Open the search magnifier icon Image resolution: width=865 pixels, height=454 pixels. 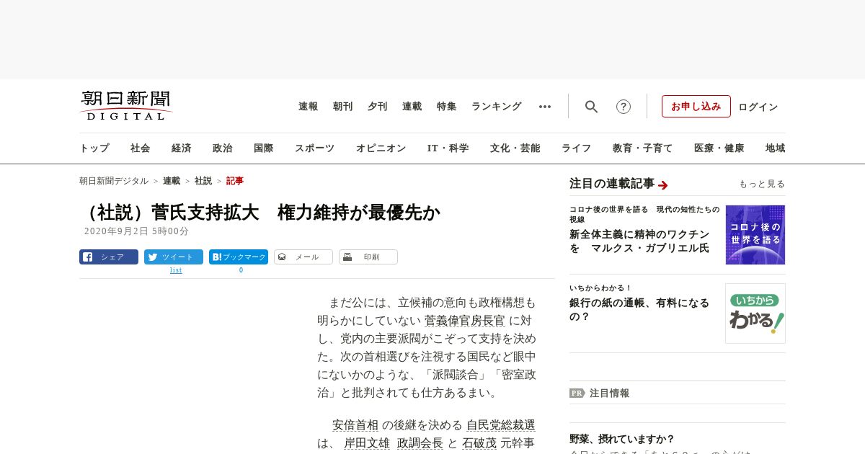(591, 107)
